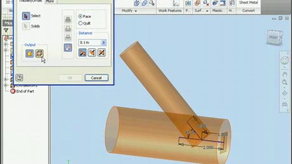This screenshot has width=292, height=164.
Task: Click the first Modify panel icon
Action: pyautogui.click(x=137, y=3)
